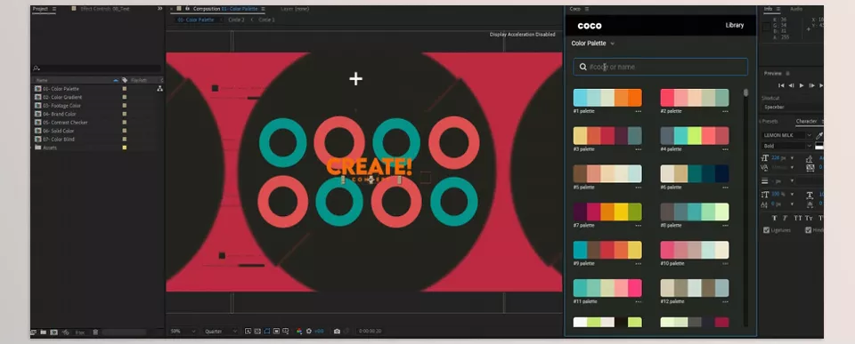Screen dimensions: 855x344
Task: Open the Quarter resolution dropdown
Action: (220, 331)
